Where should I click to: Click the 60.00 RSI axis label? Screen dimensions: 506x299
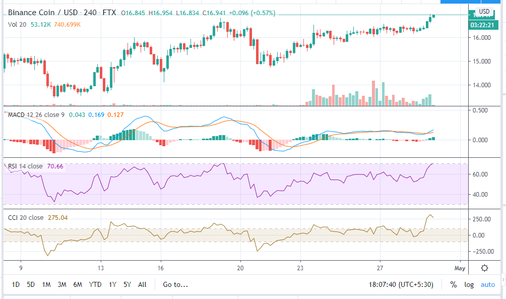point(480,174)
